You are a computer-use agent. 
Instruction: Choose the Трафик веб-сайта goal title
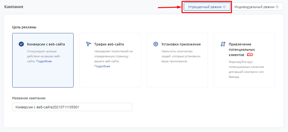click(109, 44)
